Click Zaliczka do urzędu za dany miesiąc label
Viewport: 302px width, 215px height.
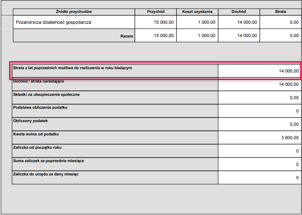pyautogui.click(x=46, y=174)
